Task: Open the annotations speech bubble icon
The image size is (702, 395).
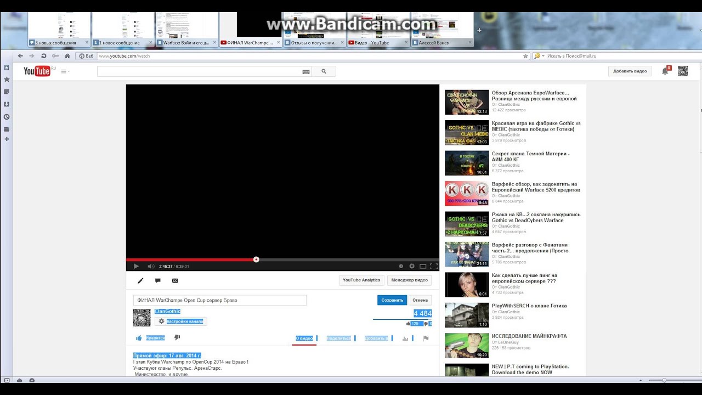Action: tap(158, 280)
